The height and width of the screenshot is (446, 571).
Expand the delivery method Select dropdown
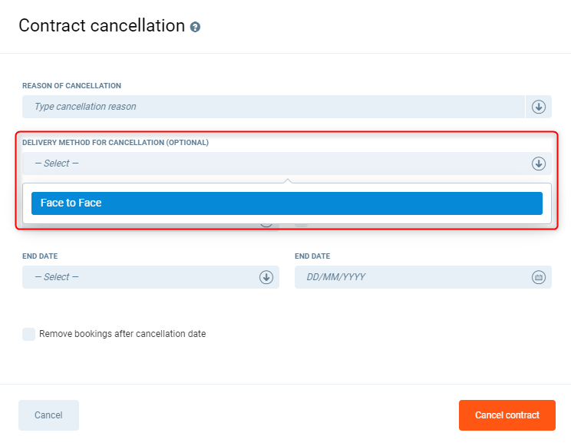click(269, 164)
